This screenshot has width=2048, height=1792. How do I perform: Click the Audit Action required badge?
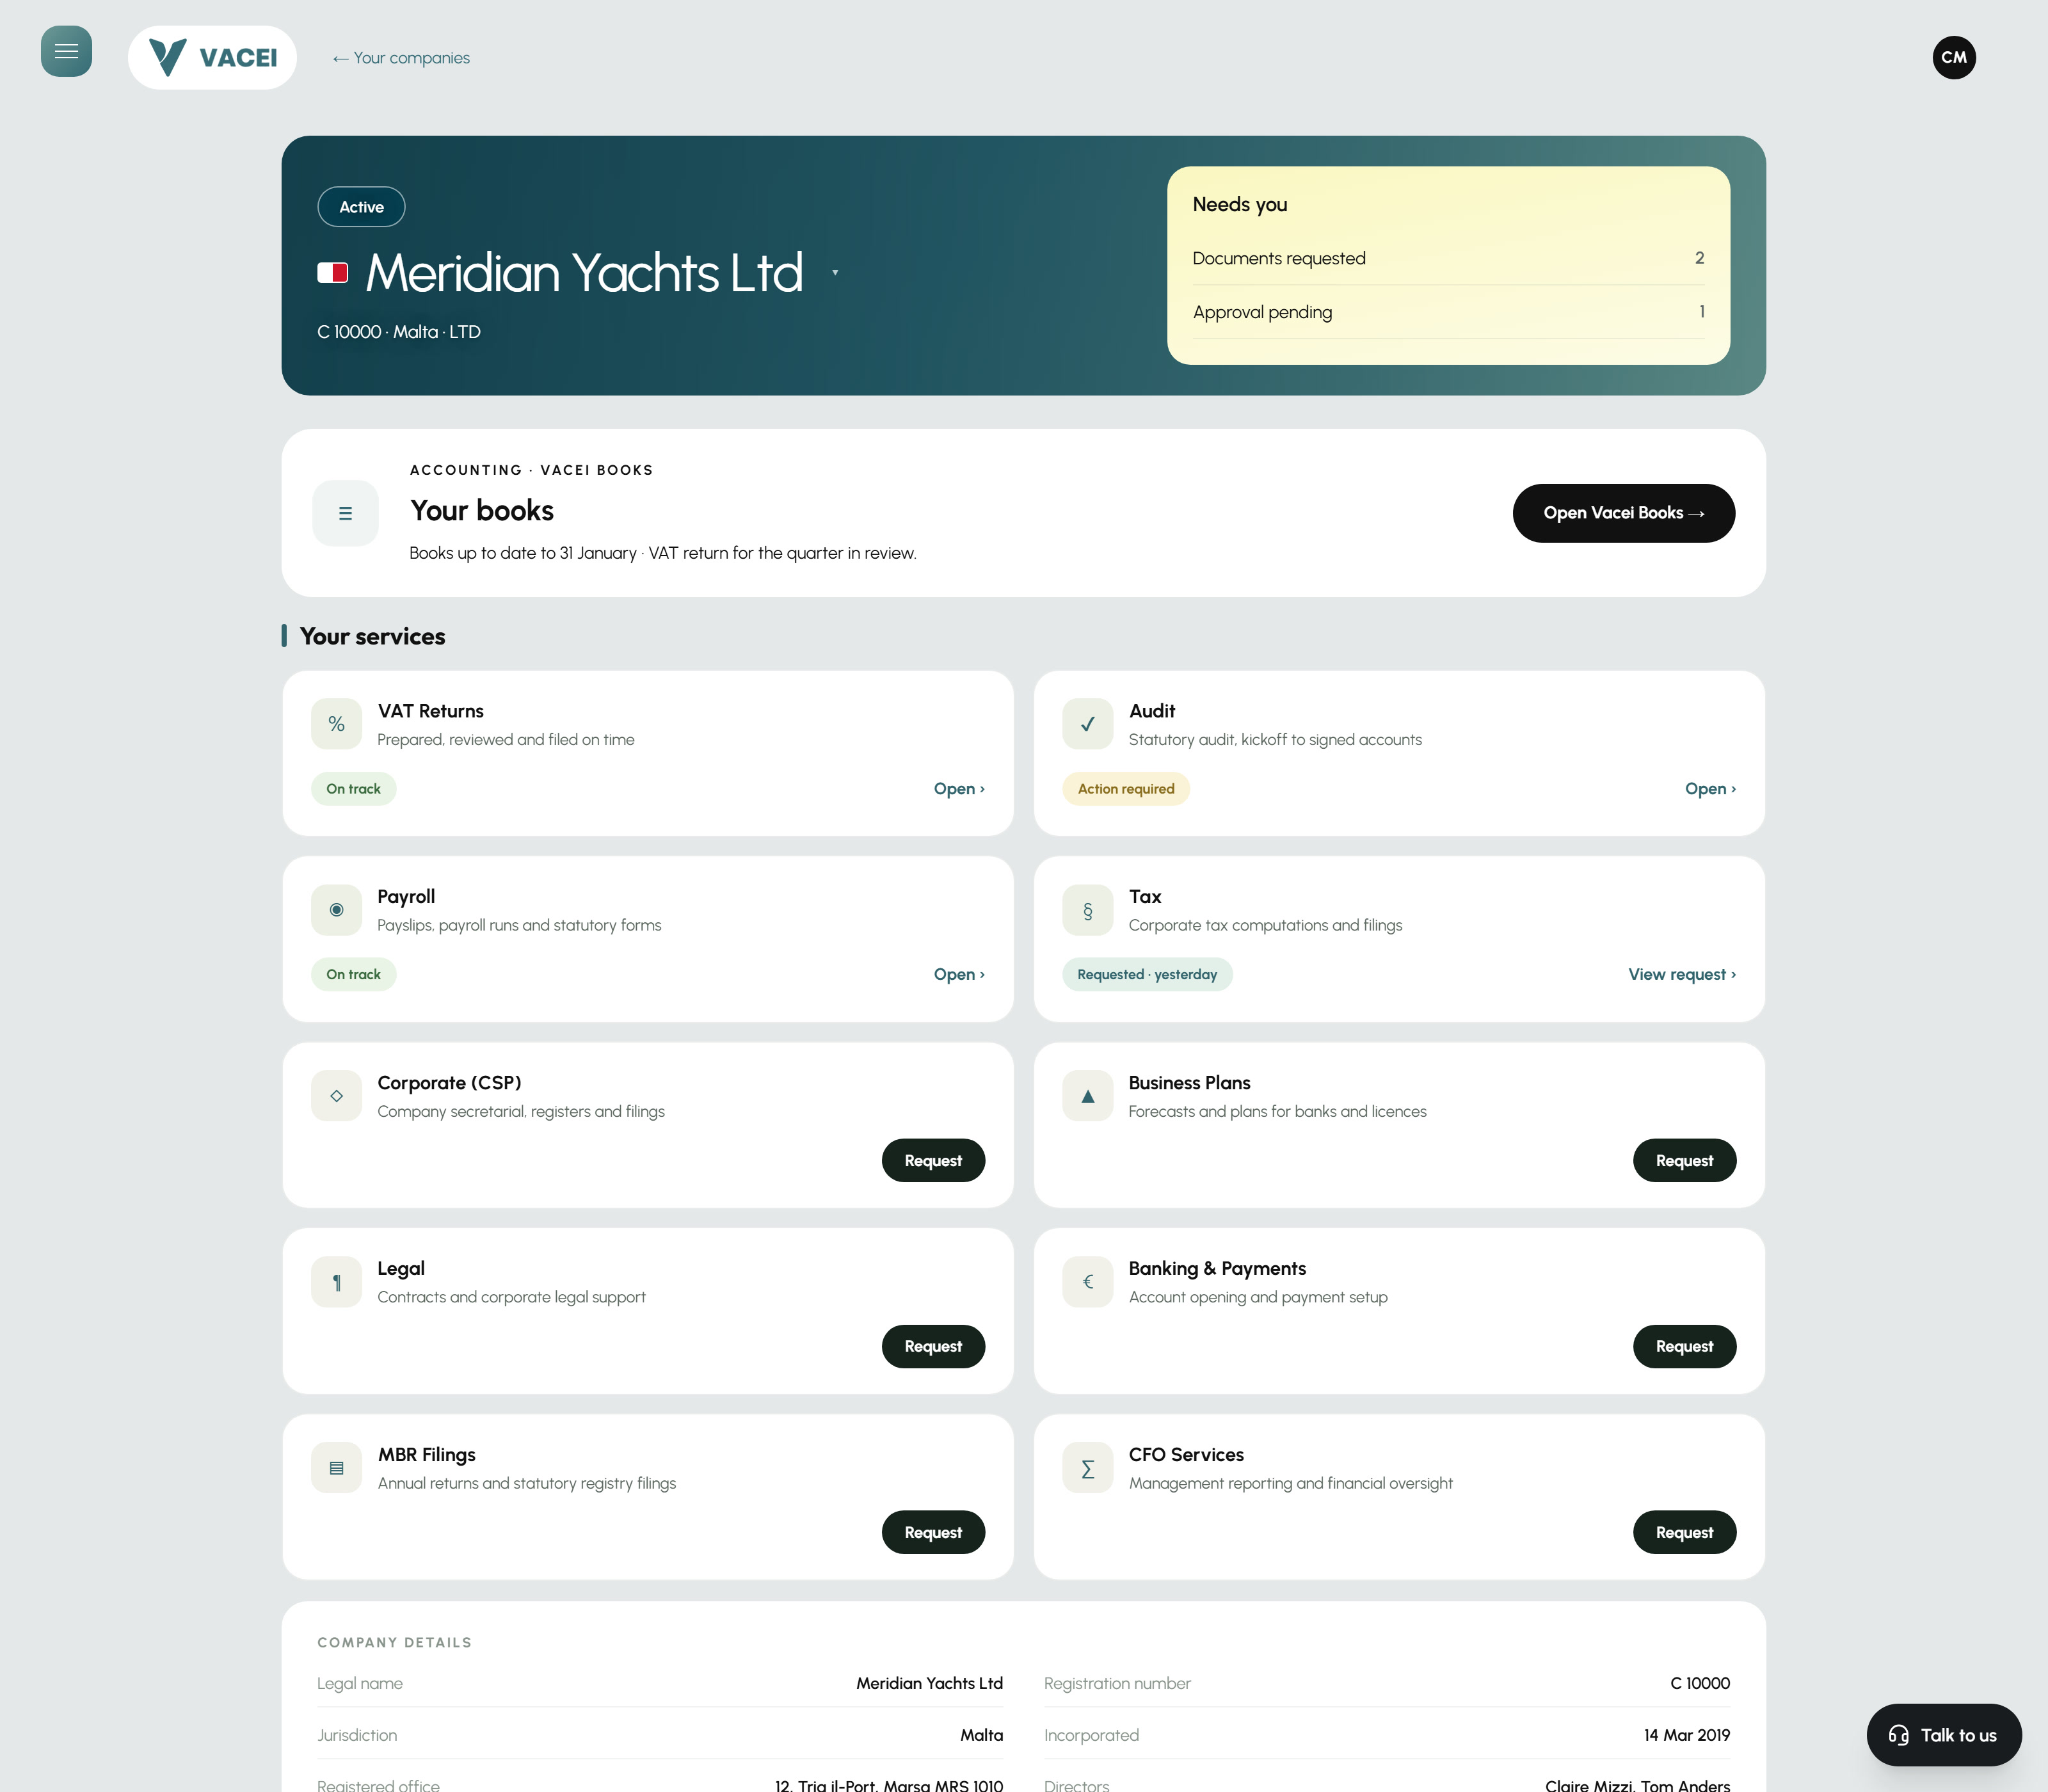coord(1126,789)
